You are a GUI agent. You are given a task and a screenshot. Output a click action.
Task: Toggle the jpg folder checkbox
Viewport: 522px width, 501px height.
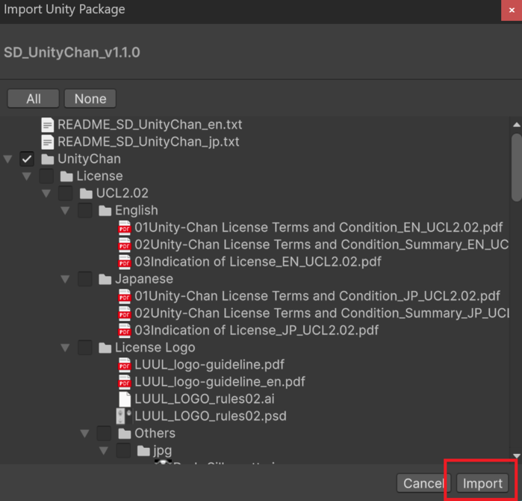(x=123, y=450)
